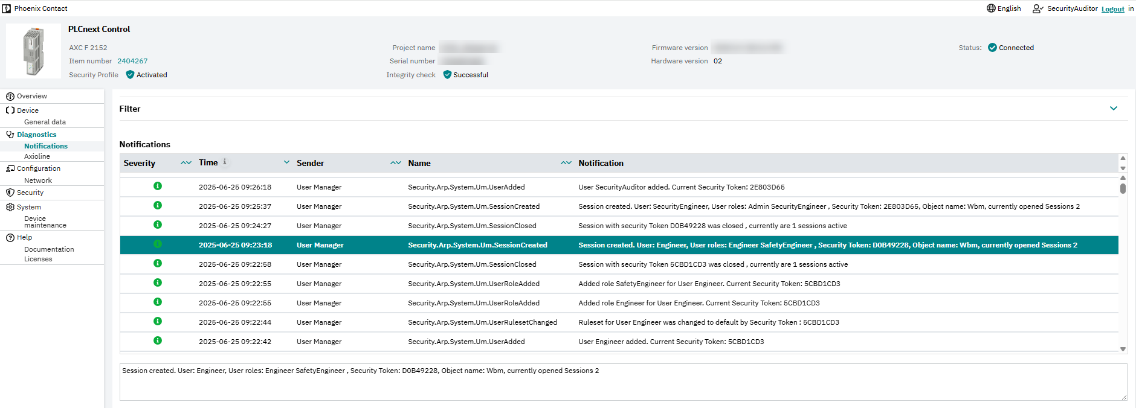Click severity icon of 09:22:42 notification
This screenshot has width=1136, height=408.
click(158, 340)
